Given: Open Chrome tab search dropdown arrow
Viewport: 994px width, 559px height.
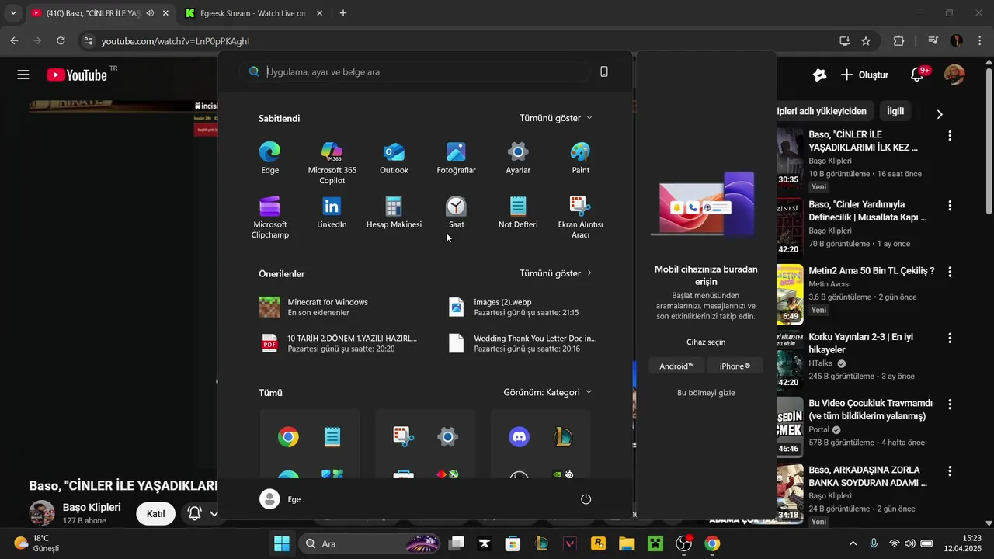Looking at the screenshot, I should pyautogui.click(x=13, y=13).
